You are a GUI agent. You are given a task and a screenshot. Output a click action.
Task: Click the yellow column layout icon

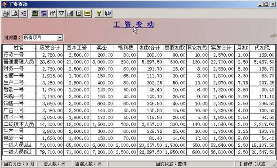tap(88, 14)
